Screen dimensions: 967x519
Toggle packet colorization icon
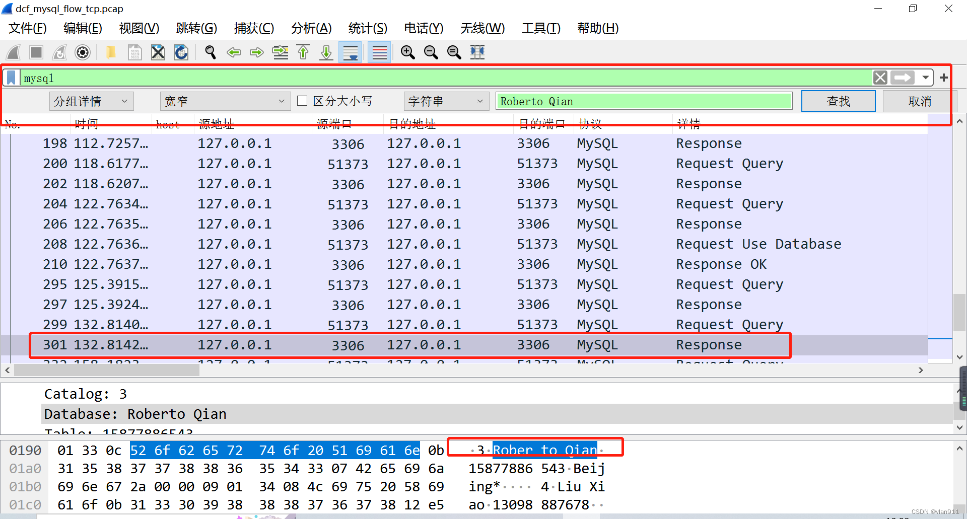point(379,52)
